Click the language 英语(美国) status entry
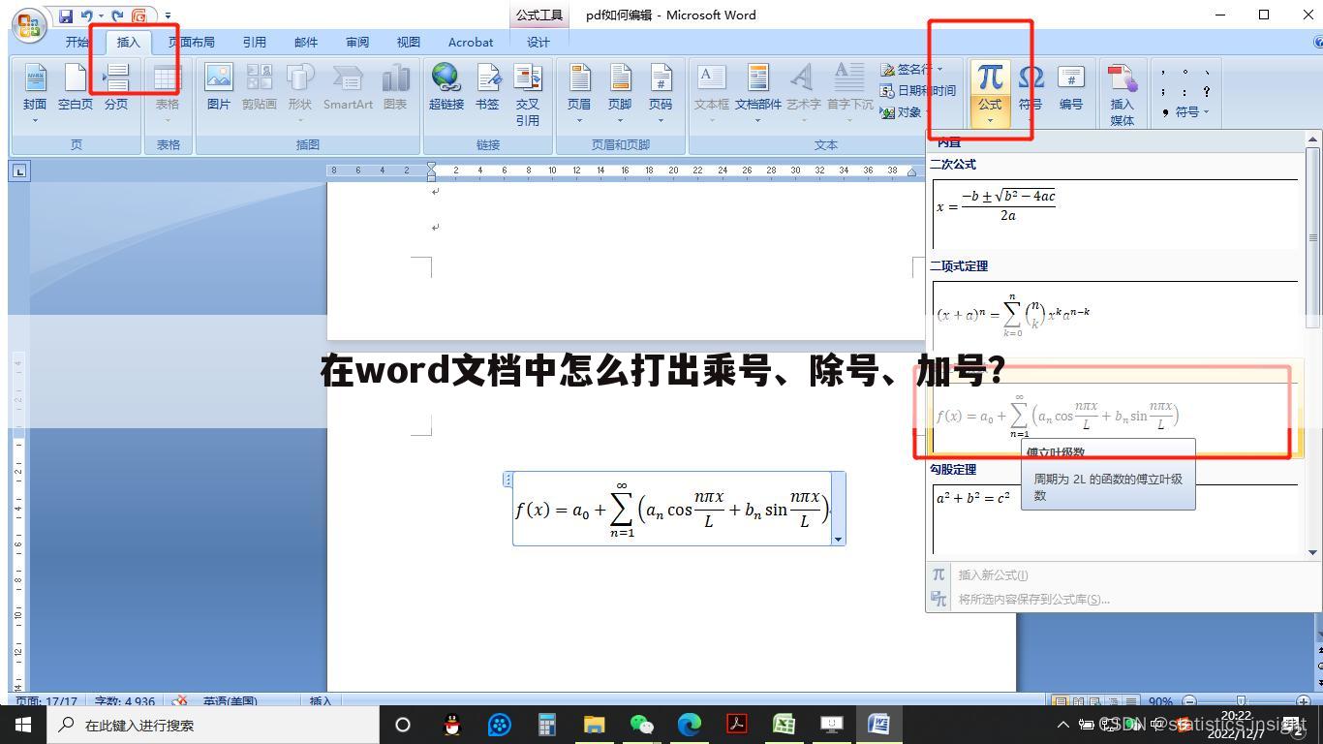 click(x=230, y=701)
